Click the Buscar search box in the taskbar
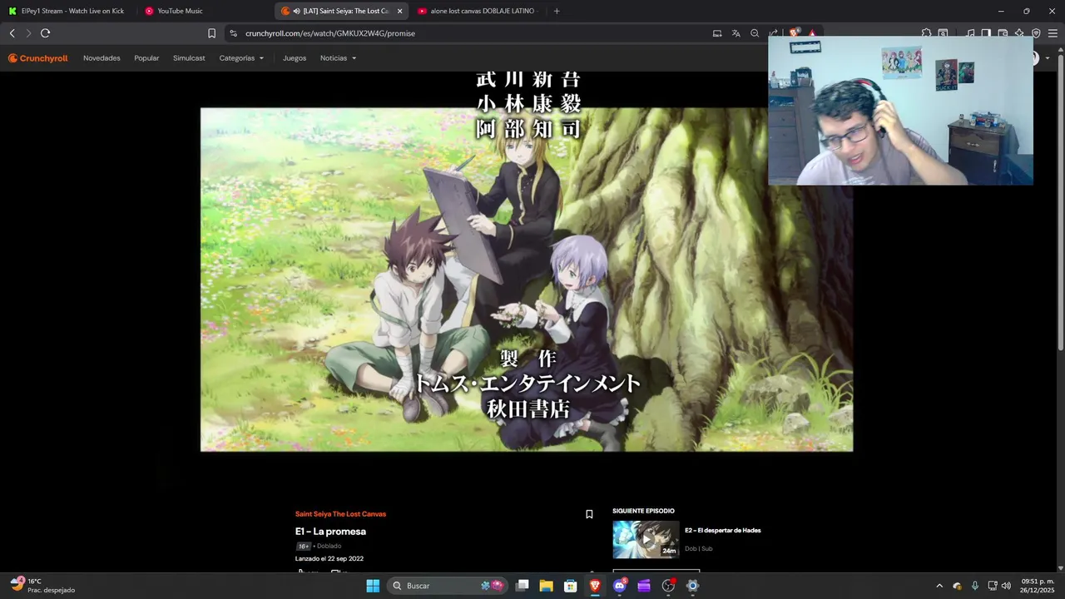This screenshot has height=599, width=1065. [x=448, y=586]
